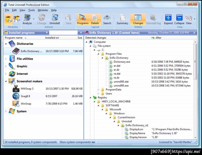Switch to Summary details view
Viewport: 202px width, 155px height.
point(123,19)
